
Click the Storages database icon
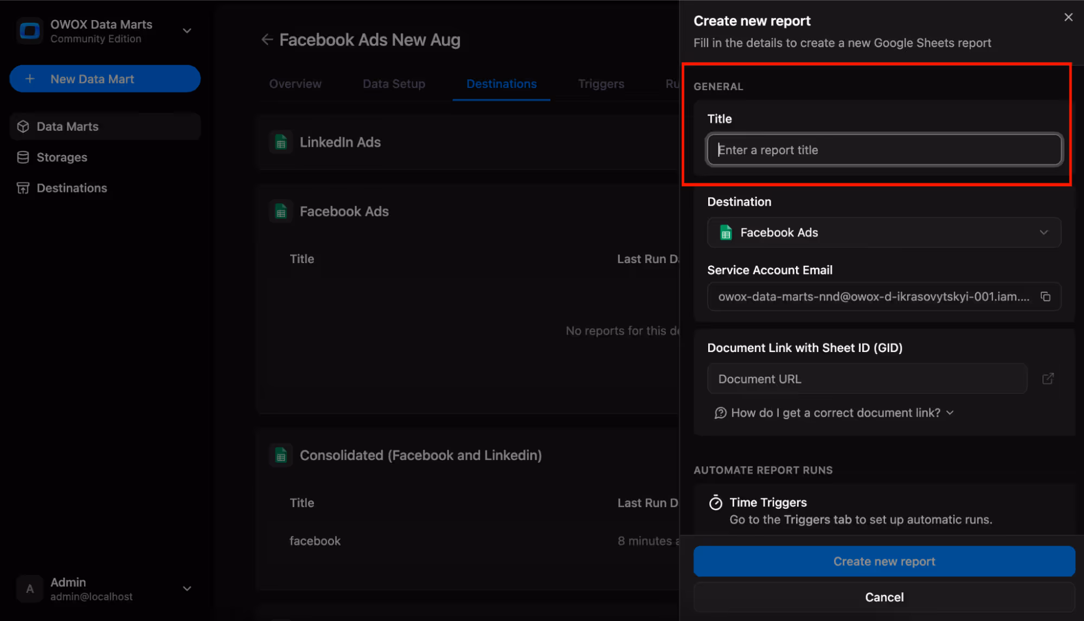(23, 157)
